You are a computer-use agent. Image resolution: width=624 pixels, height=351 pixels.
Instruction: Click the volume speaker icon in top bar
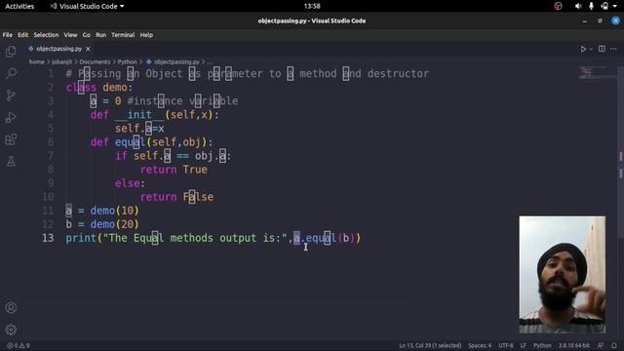click(578, 6)
